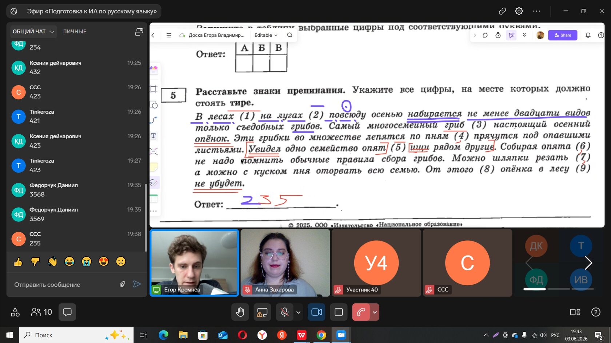Click Windows Start button

pos(9,335)
